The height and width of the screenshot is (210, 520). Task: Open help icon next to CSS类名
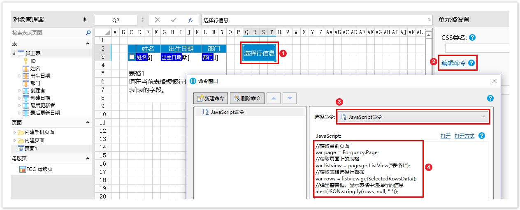[472, 37]
